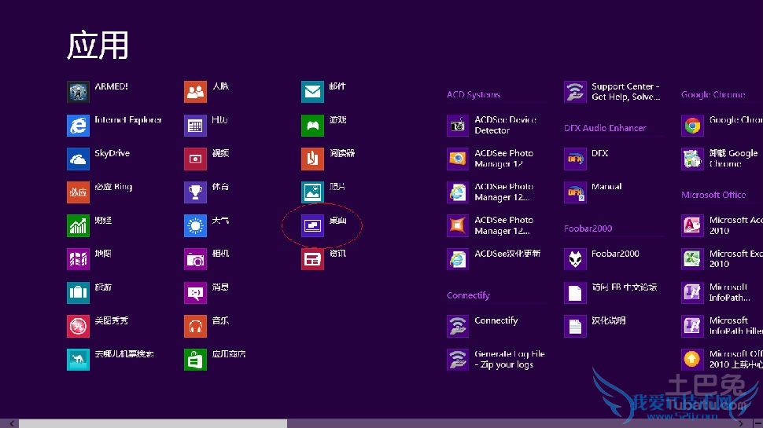Viewport: 763px width, 428px height.
Task: Launch Internet Explorer app icon
Action: tap(78, 126)
